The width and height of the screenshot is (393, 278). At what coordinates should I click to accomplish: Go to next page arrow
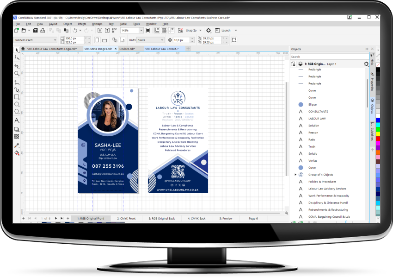(56, 219)
